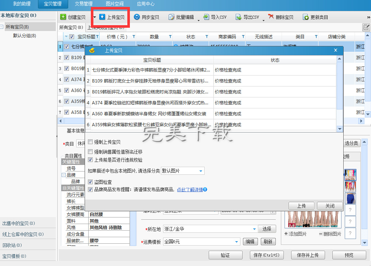The width and height of the screenshot is (371, 266).
Task: Click the 上传 button in dialog
Action: 301,206
